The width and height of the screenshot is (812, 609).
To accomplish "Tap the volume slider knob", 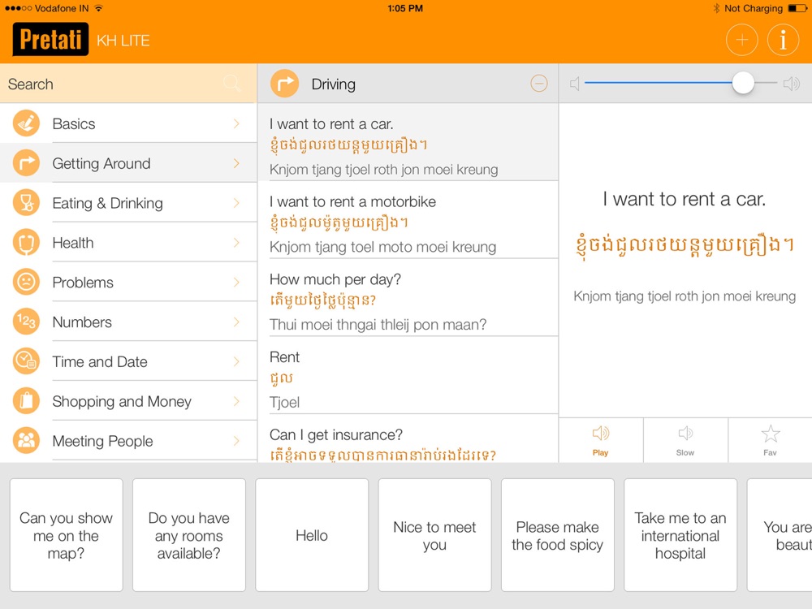I will pos(743,83).
